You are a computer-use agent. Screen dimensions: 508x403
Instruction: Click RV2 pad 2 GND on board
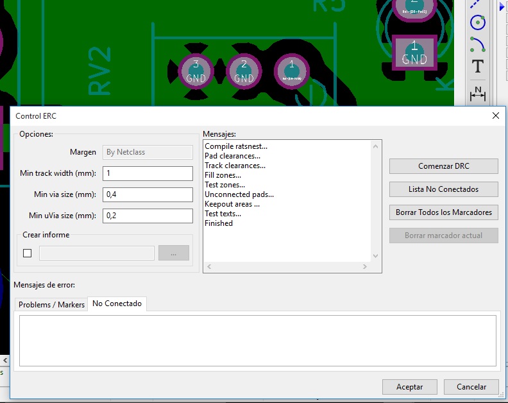coord(244,71)
